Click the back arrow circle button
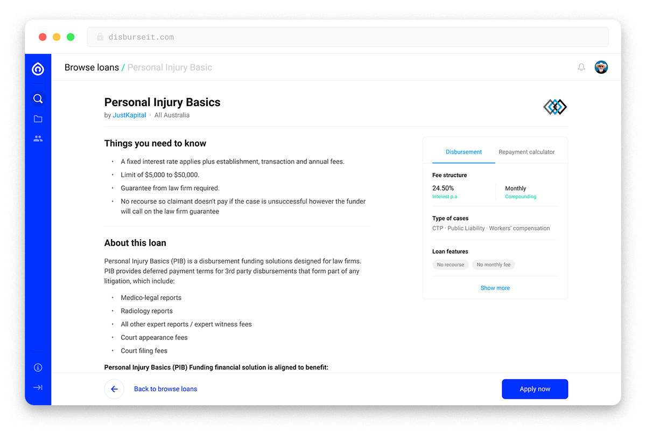646x431 pixels. pyautogui.click(x=114, y=389)
